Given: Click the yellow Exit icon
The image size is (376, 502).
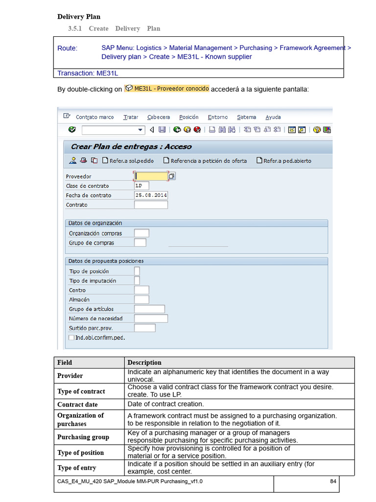Looking at the screenshot, I should click(187, 129).
